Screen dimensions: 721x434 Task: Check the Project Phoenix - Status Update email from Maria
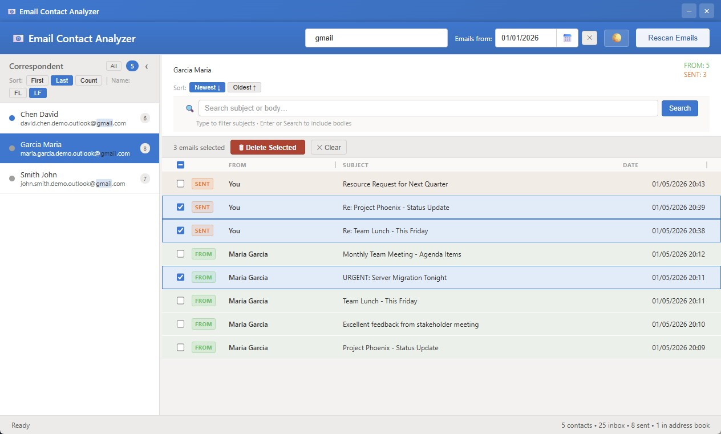point(180,347)
